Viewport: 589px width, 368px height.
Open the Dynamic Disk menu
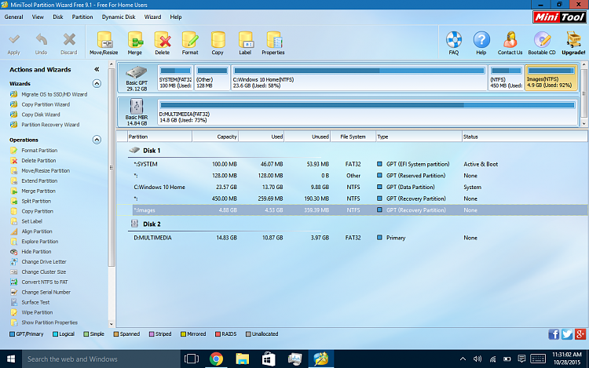point(119,17)
